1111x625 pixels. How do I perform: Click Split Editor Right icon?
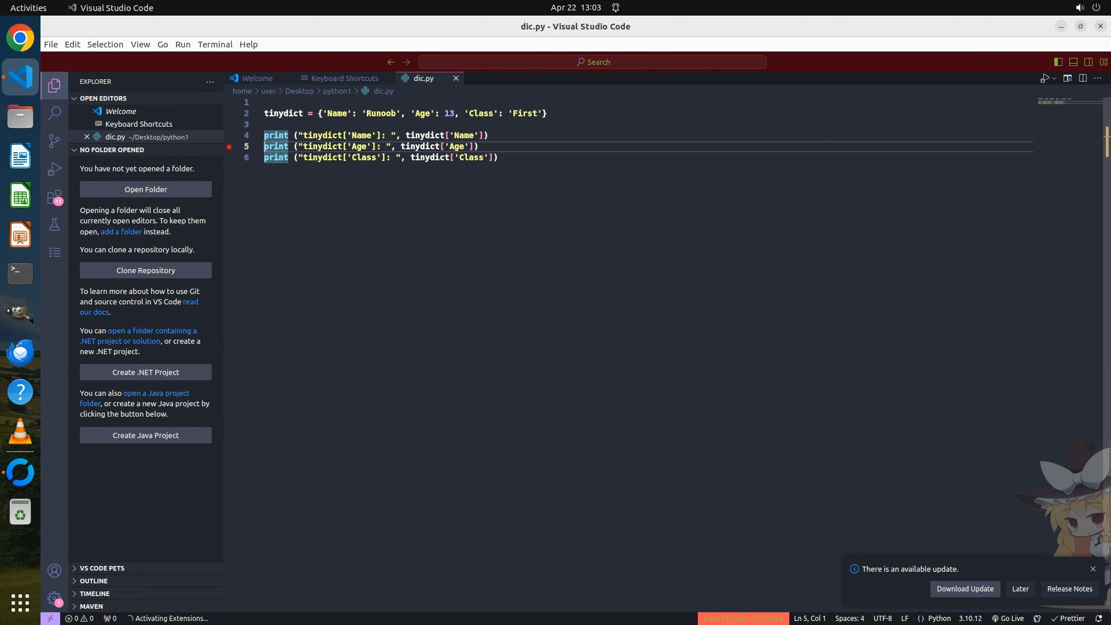1083,78
